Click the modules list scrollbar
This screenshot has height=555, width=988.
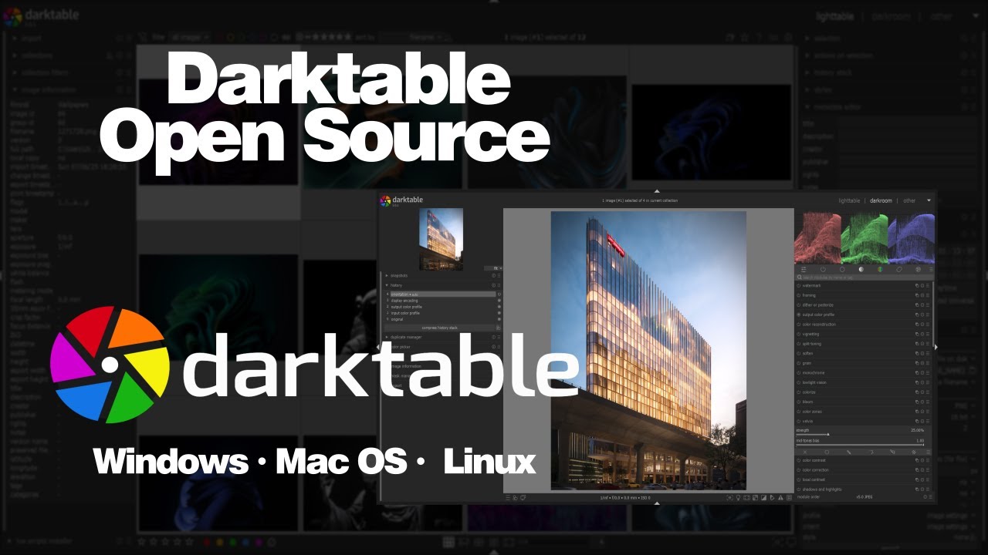pos(933,316)
